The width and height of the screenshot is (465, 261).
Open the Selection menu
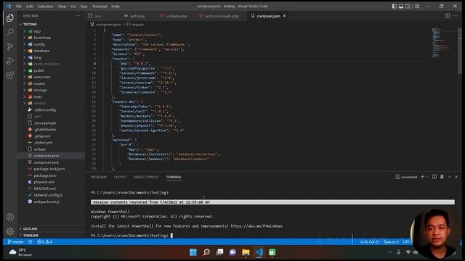[45, 7]
